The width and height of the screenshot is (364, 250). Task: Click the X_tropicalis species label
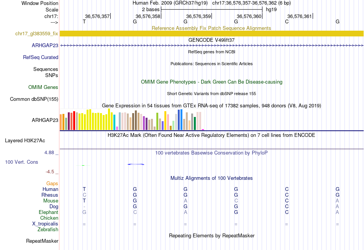point(45,224)
